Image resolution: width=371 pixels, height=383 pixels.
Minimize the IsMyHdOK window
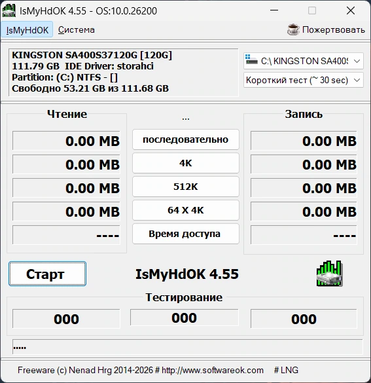click(x=274, y=10)
